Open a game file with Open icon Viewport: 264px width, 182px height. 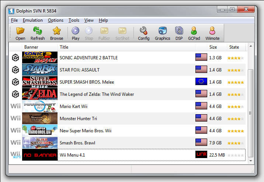click(x=20, y=34)
